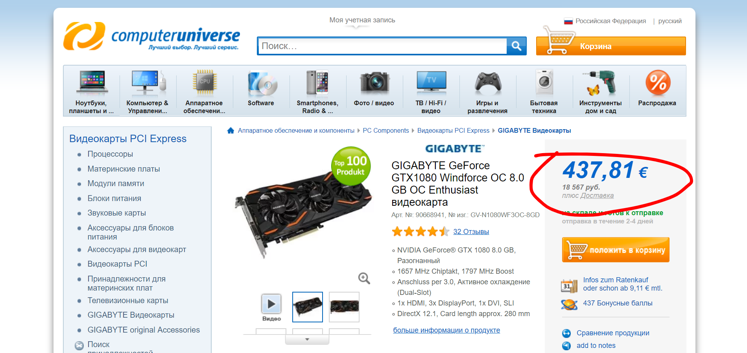Image resolution: width=747 pixels, height=353 pixels.
Task: Click the sidebar Поиск search icon
Action: [79, 346]
